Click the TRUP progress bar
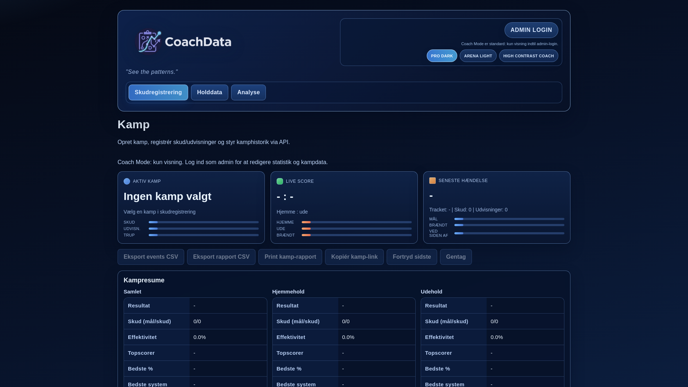 [x=204, y=235]
